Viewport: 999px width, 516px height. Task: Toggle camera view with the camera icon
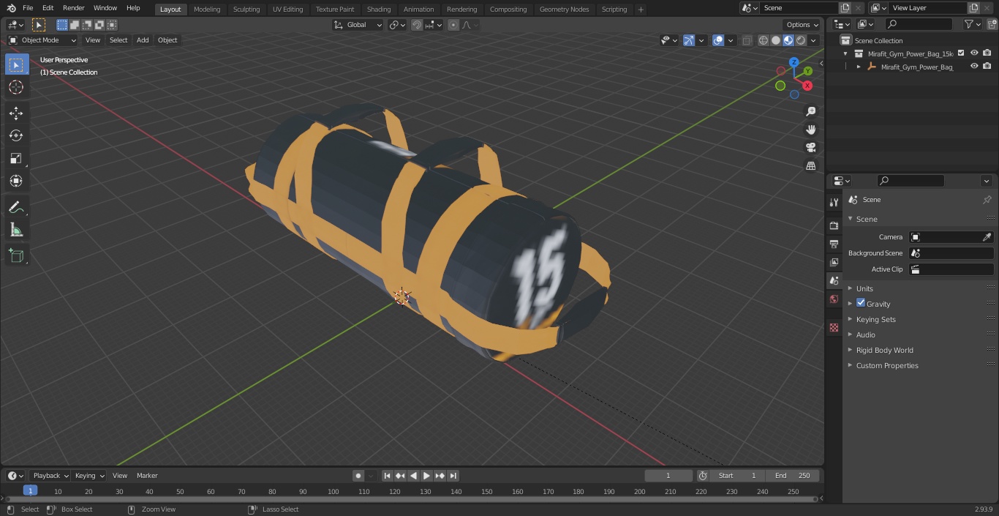point(810,148)
